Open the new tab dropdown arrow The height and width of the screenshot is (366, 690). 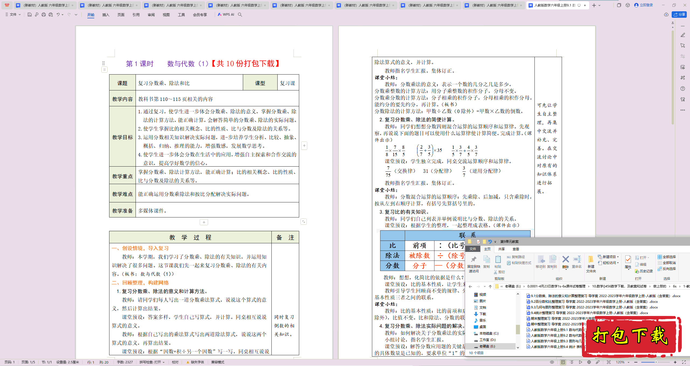[599, 5]
